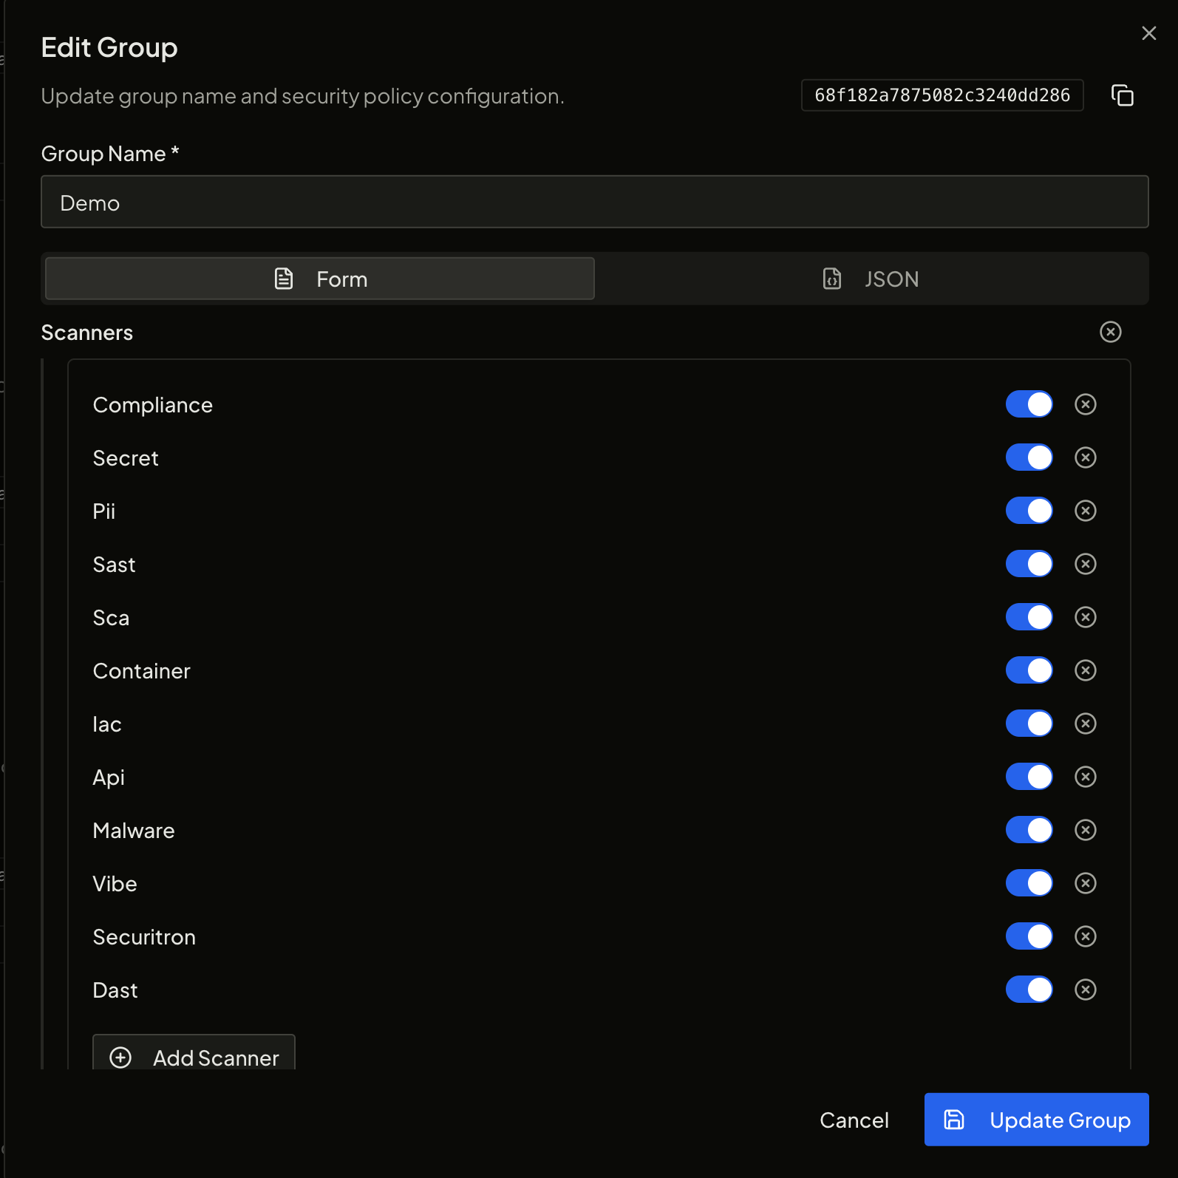Toggle the Iac scanner off
1178x1178 pixels.
[1029, 724]
